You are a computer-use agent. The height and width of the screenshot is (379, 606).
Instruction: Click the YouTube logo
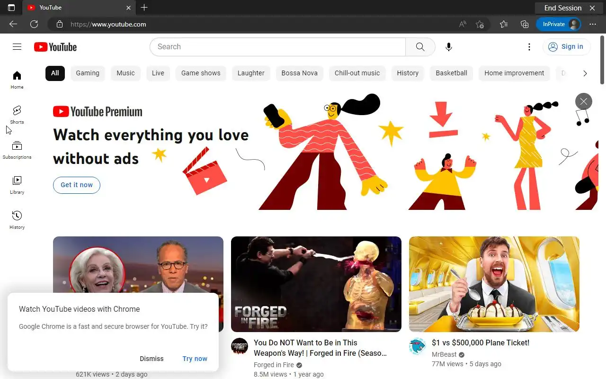55,47
